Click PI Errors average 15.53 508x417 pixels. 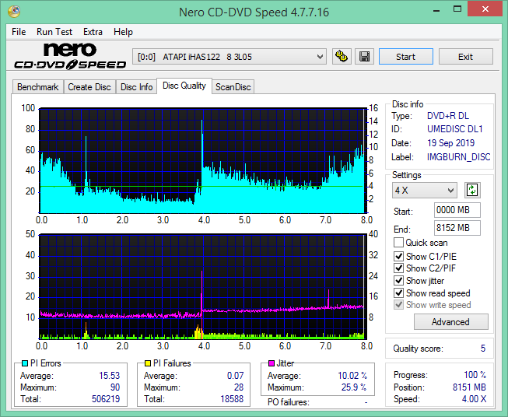[110, 376]
